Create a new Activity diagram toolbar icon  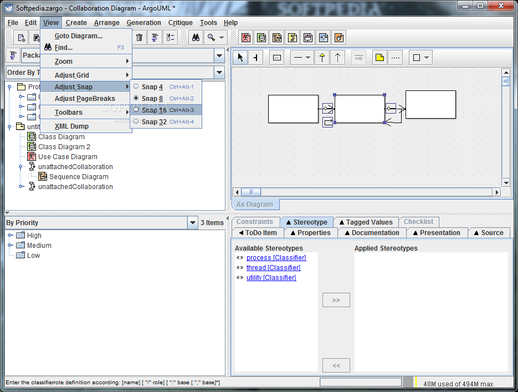pos(324,38)
